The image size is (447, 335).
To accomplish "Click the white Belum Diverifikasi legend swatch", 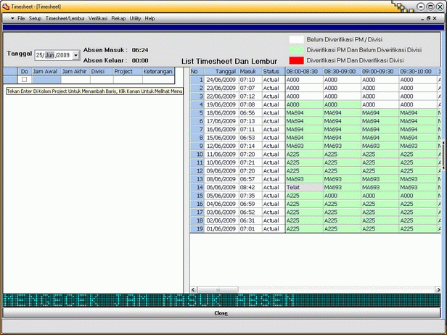I will click(x=296, y=40).
